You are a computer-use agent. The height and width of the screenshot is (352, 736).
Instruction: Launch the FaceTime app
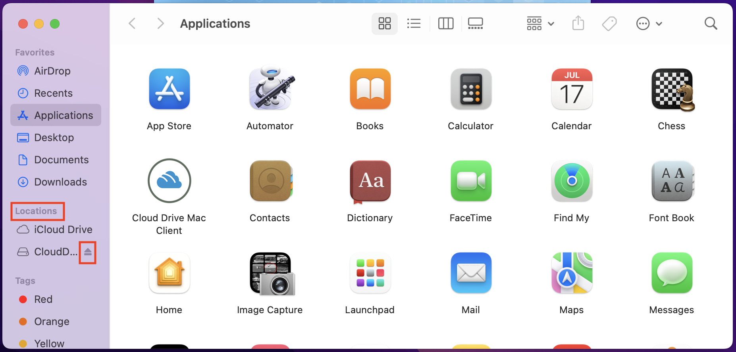click(471, 181)
